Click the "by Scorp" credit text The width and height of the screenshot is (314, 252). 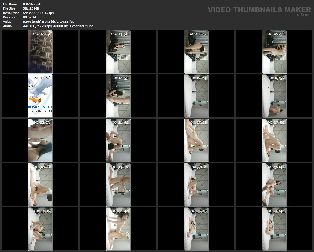303,15
